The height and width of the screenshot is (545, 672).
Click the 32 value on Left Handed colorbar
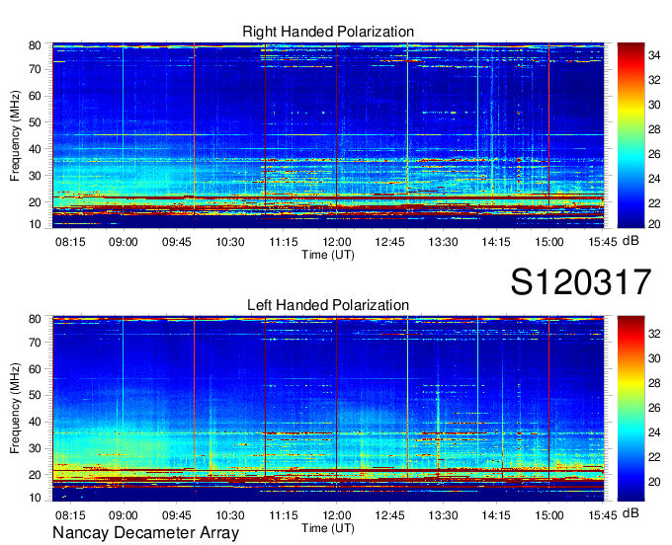(x=654, y=334)
